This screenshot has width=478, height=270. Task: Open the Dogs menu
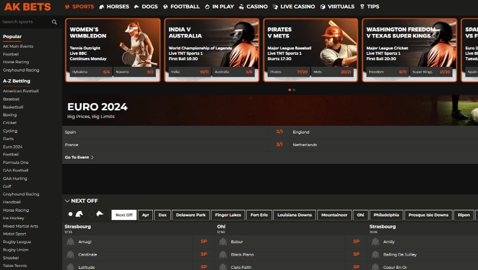(x=146, y=7)
